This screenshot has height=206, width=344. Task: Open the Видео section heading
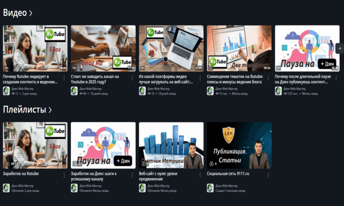[17, 13]
